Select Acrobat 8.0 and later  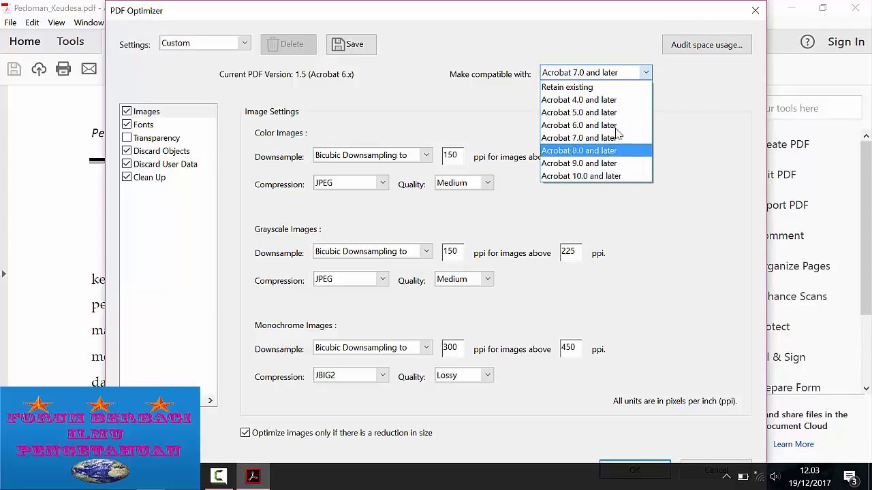(596, 150)
